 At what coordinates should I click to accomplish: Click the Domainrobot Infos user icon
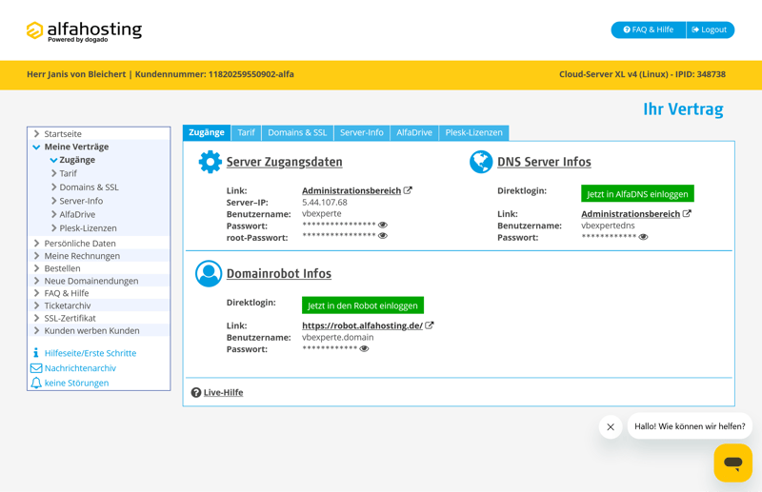point(209,273)
